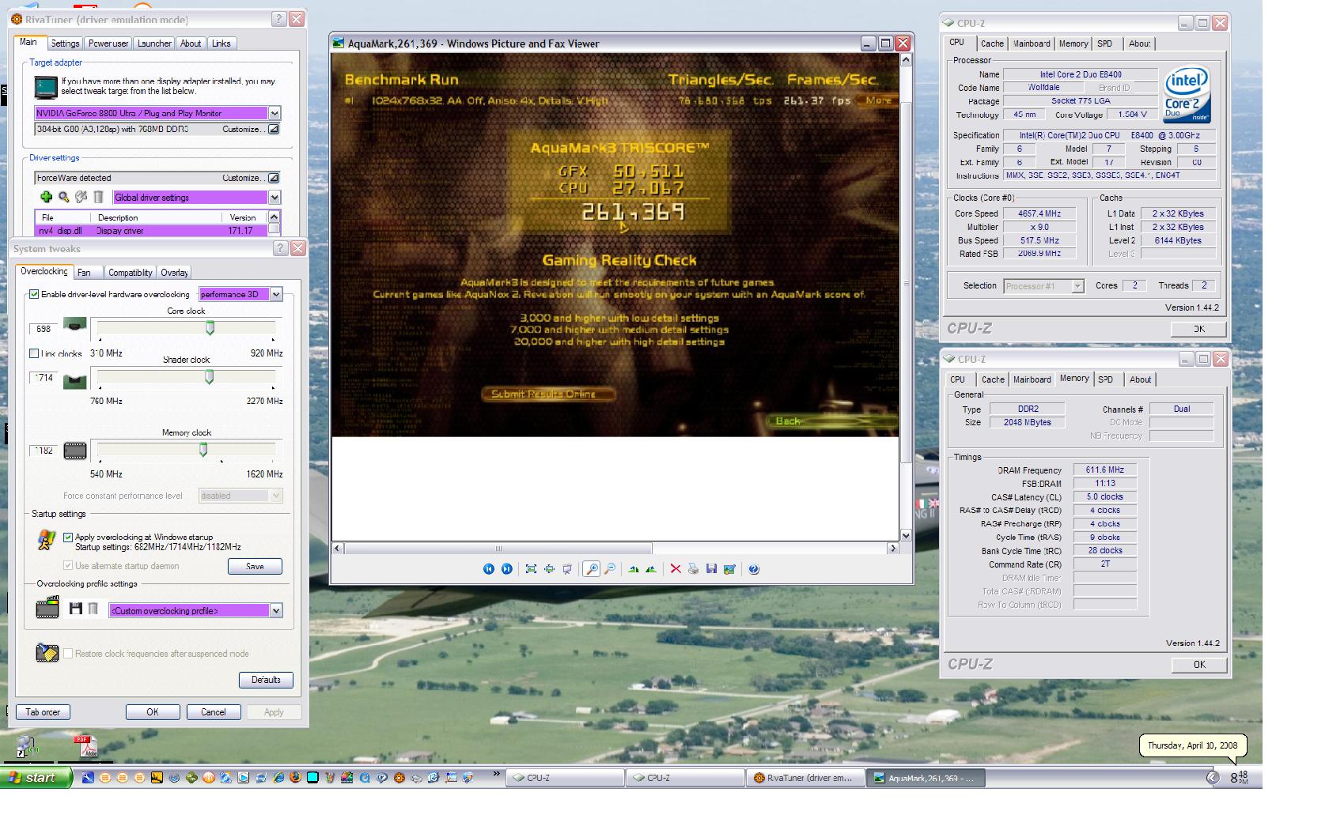Launch Firefox from quick launch bar
1329x830 pixels.
tap(295, 778)
